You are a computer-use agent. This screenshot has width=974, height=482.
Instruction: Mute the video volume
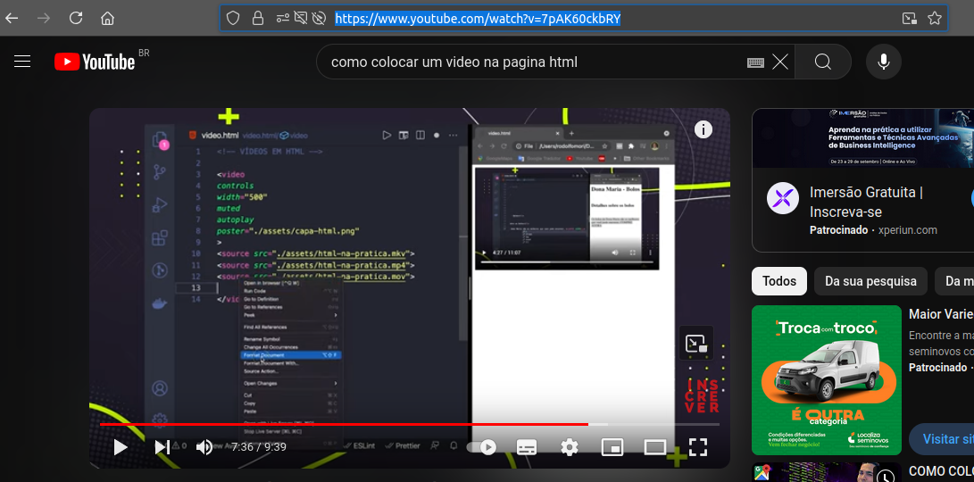(x=204, y=446)
